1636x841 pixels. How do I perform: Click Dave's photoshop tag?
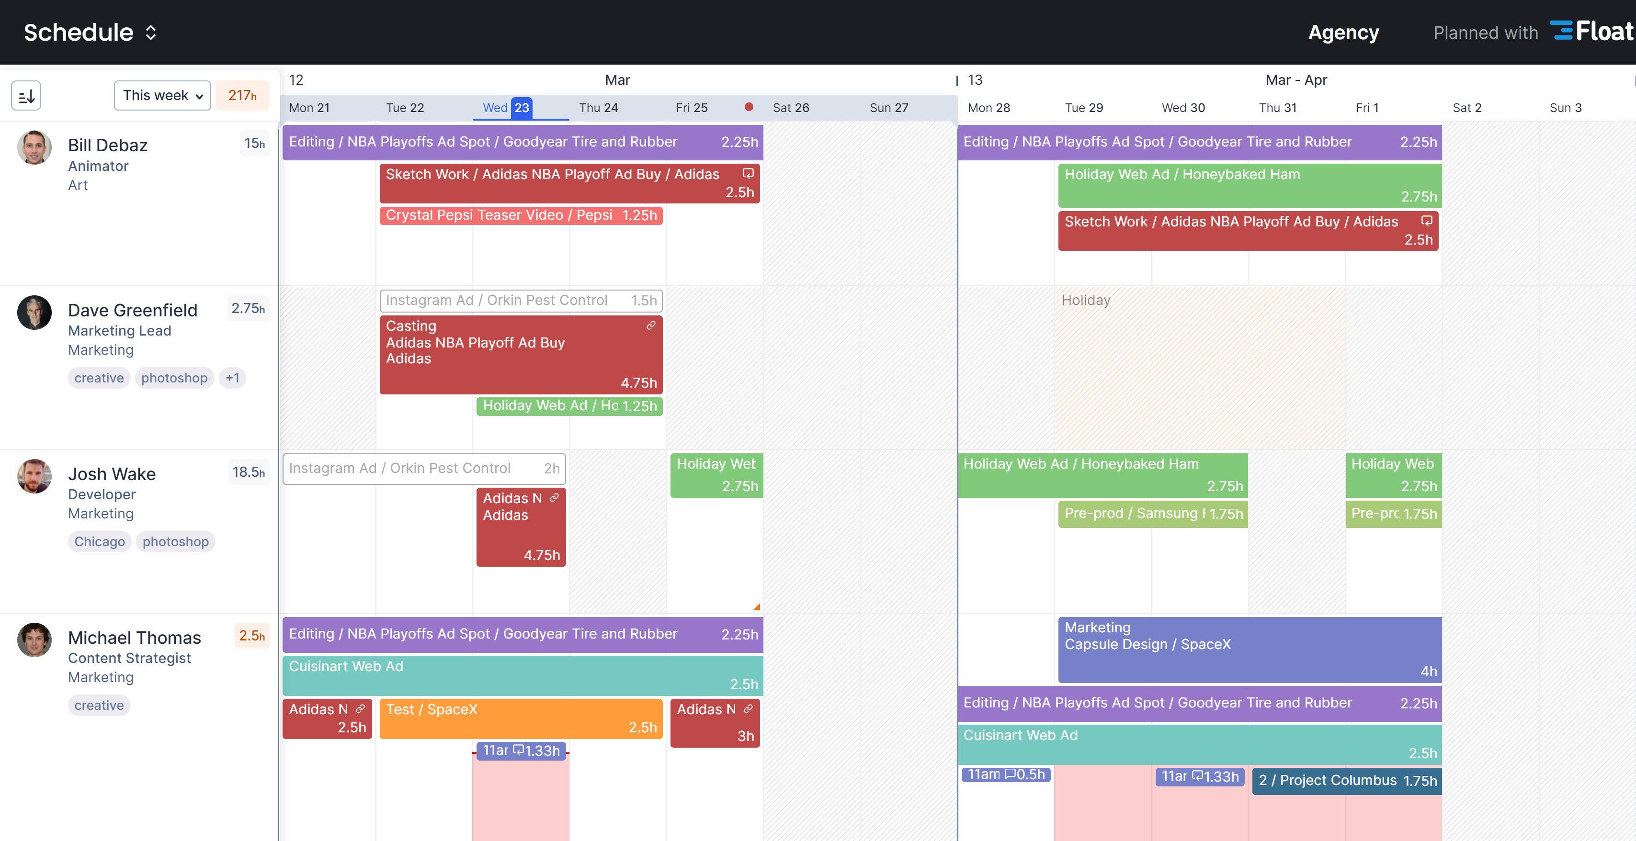pos(174,378)
